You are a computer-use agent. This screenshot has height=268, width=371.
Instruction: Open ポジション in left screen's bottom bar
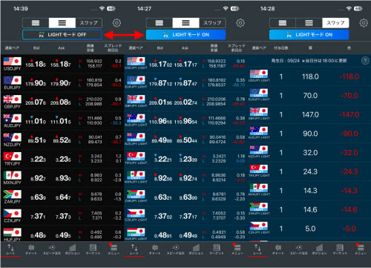point(73,249)
